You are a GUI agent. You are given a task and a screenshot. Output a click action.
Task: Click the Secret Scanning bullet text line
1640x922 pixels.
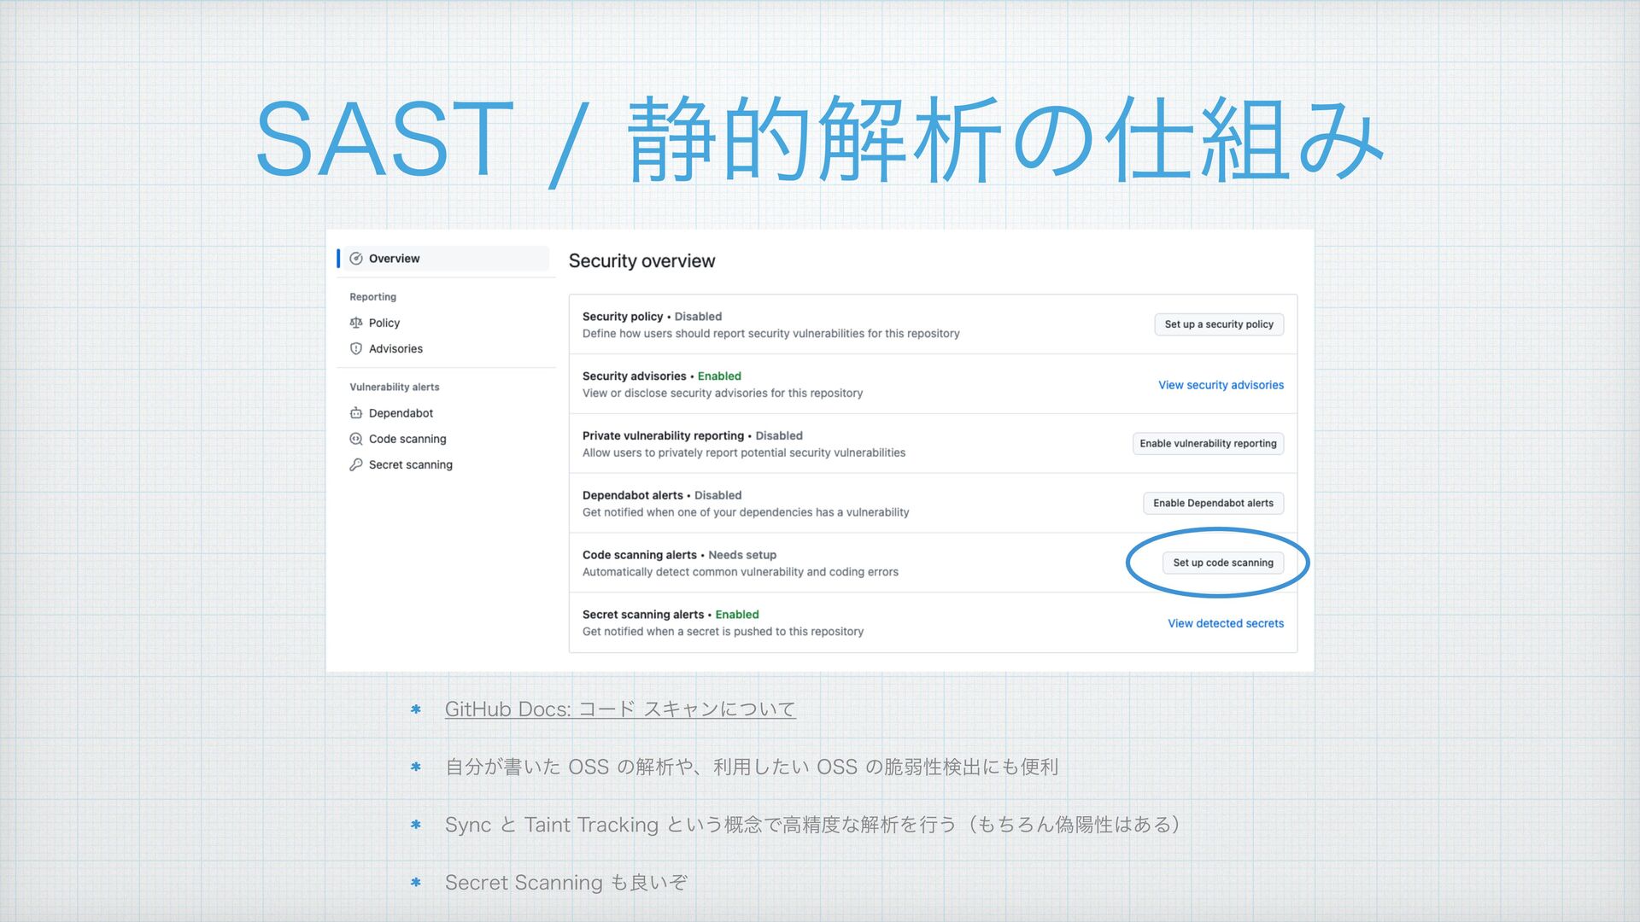(x=565, y=883)
